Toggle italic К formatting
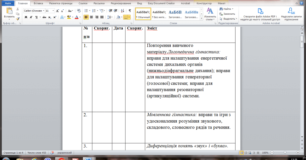Viewport: 306px width, 160px height. [x=31, y=17]
